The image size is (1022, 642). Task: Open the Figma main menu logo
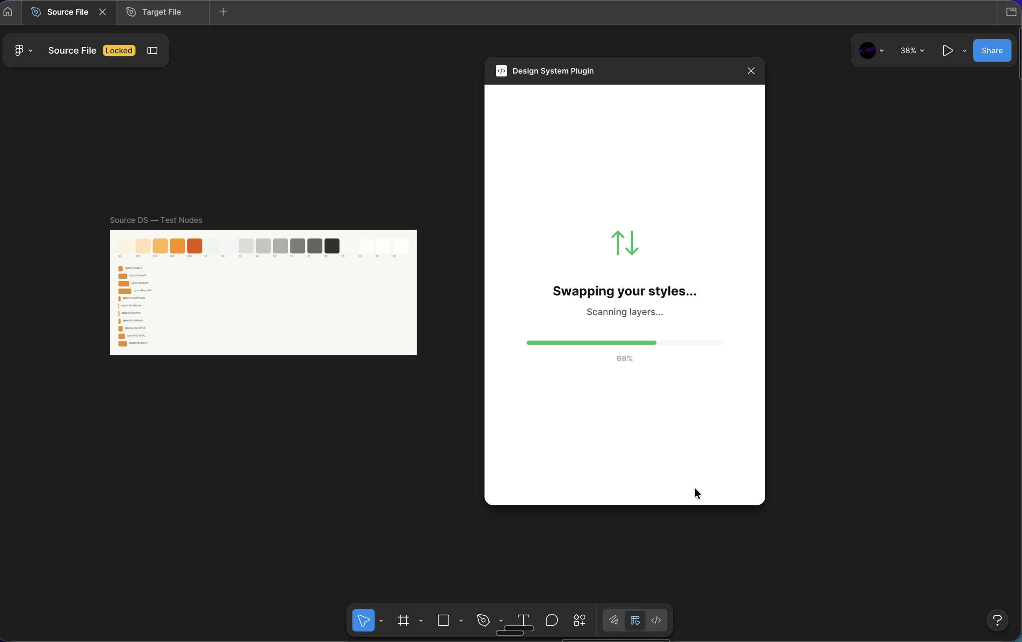tap(19, 51)
